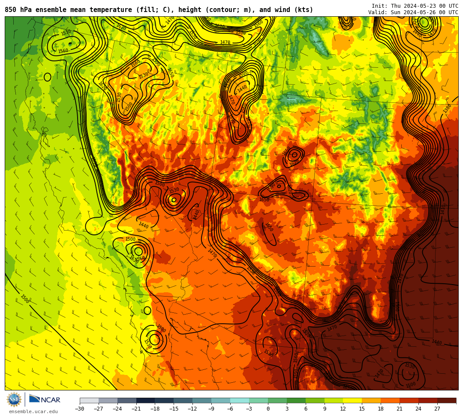
Task: Pick the teal swatch between −12 and −9
Action: pos(202,400)
